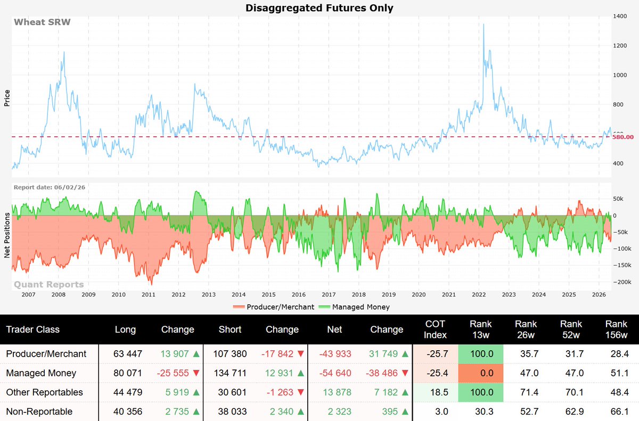Click the Net value -54 640

click(x=334, y=373)
